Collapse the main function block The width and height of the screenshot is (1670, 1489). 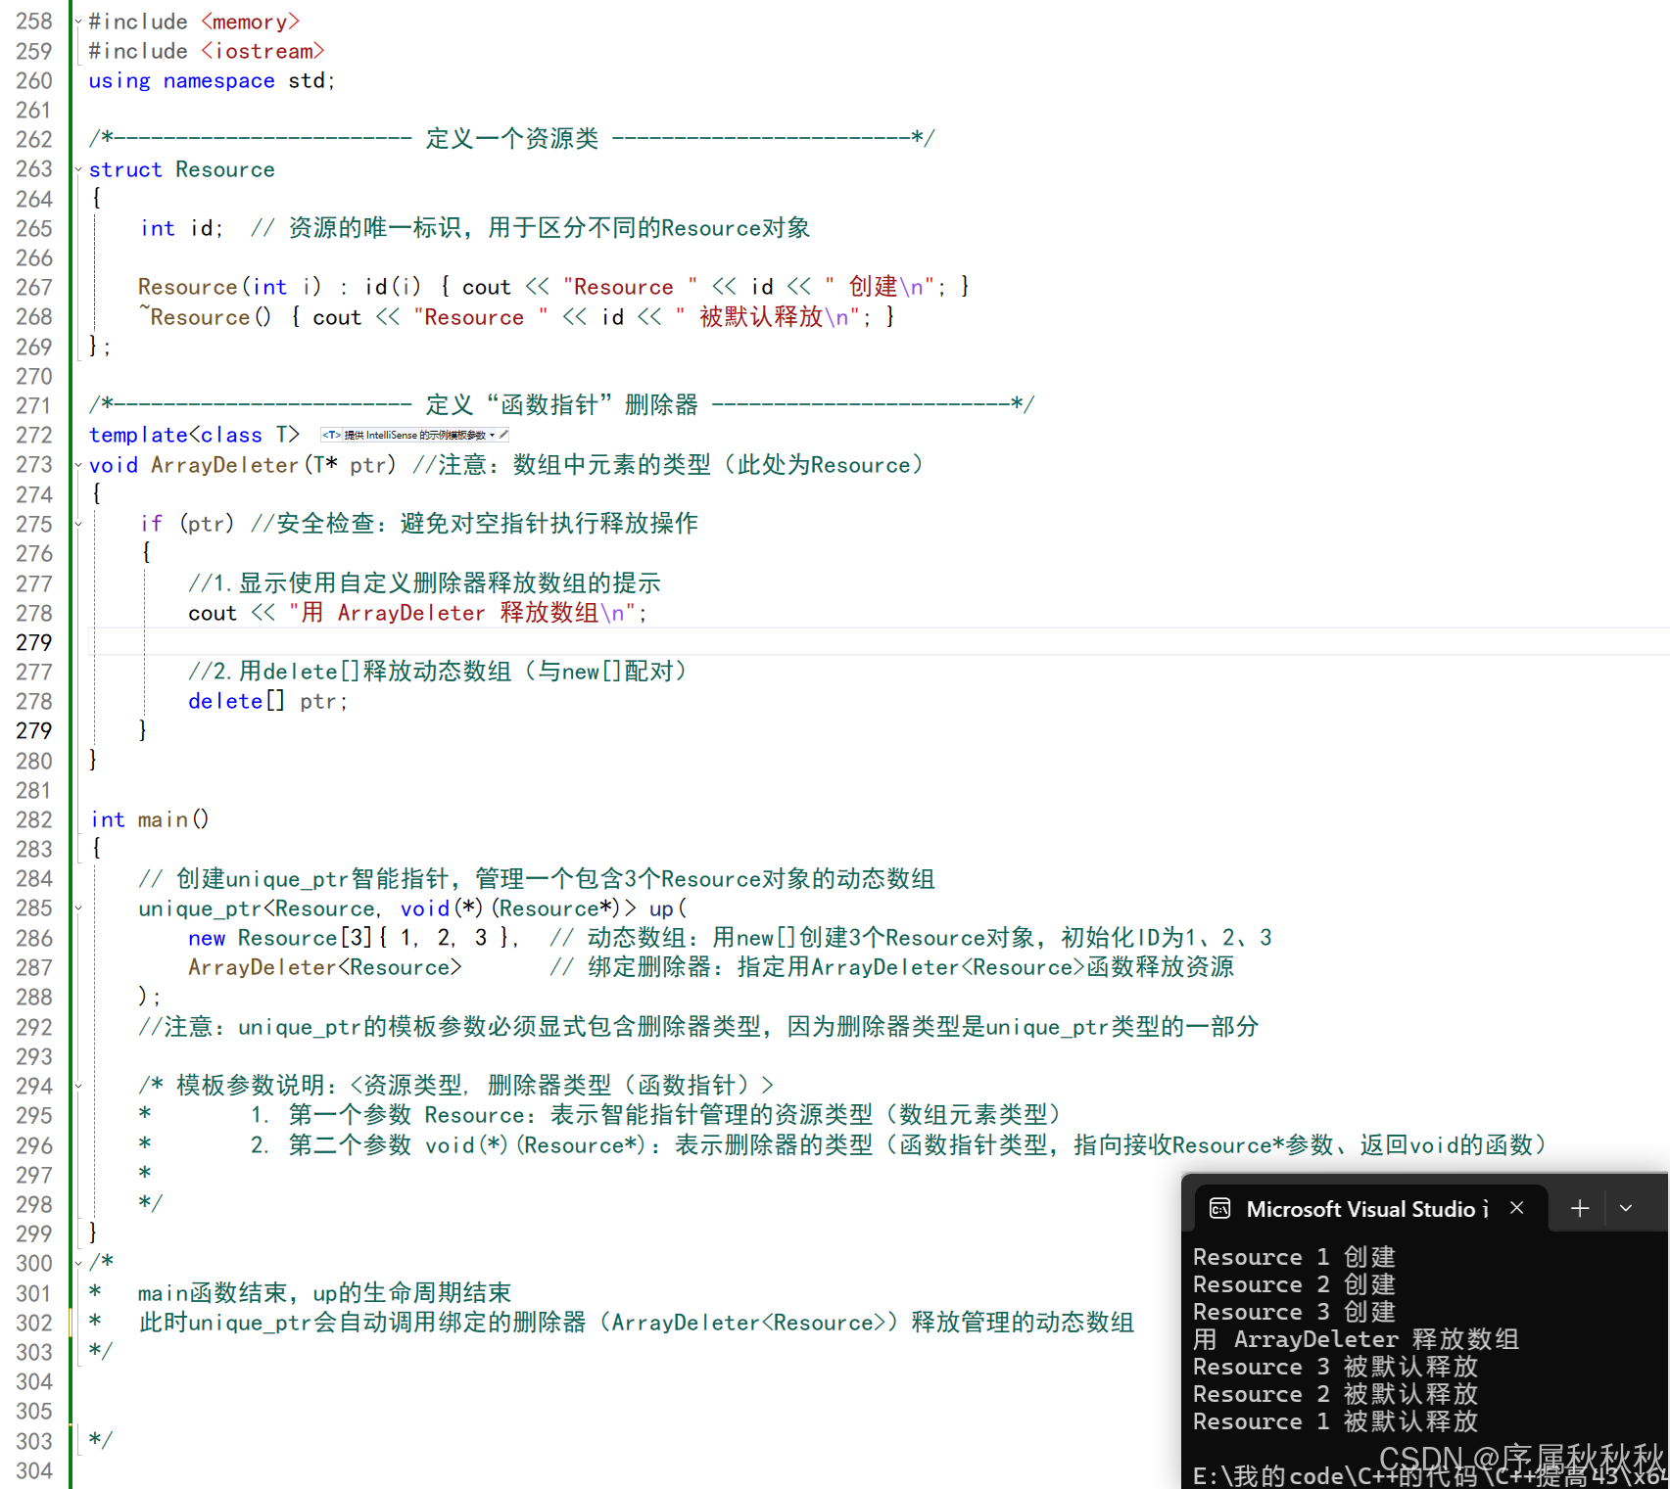tap(78, 819)
